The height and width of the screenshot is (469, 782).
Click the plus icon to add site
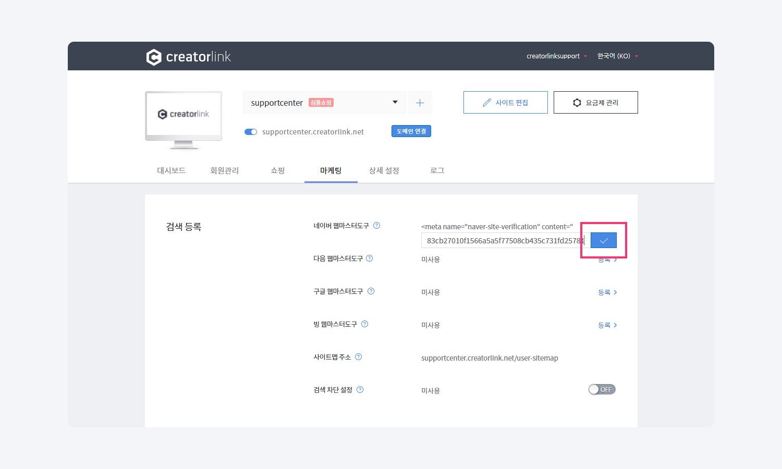point(420,103)
